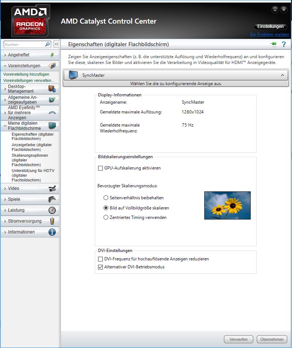The height and width of the screenshot is (348, 292).
Task: Collapse the SyncMaster display selector chevron
Action: pyautogui.click(x=283, y=75)
